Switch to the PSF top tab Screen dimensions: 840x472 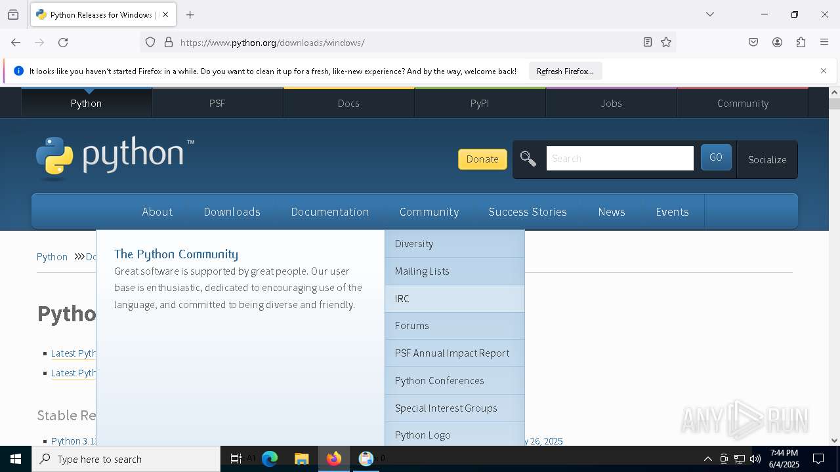point(217,103)
